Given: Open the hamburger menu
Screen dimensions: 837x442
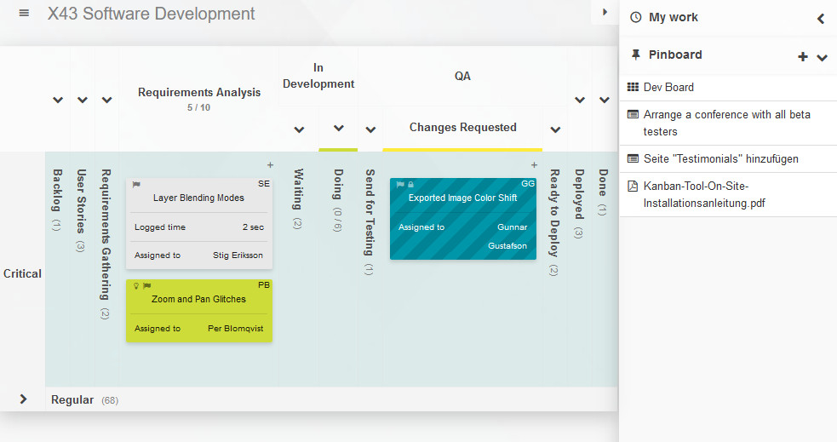Looking at the screenshot, I should (x=24, y=14).
